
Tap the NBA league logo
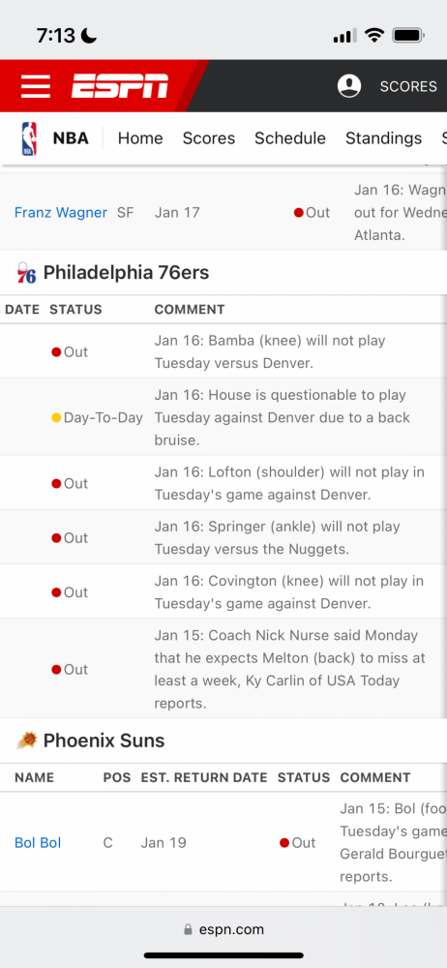29,138
